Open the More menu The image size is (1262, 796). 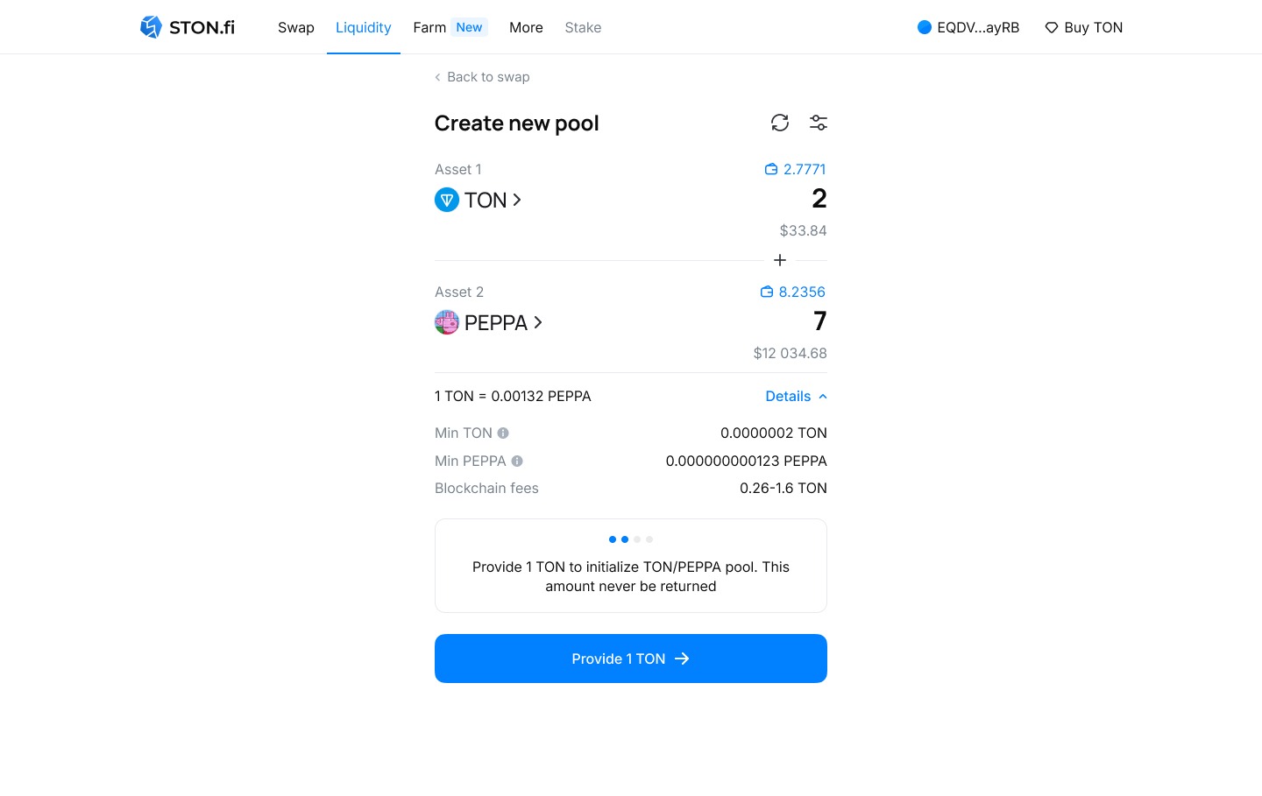(526, 27)
